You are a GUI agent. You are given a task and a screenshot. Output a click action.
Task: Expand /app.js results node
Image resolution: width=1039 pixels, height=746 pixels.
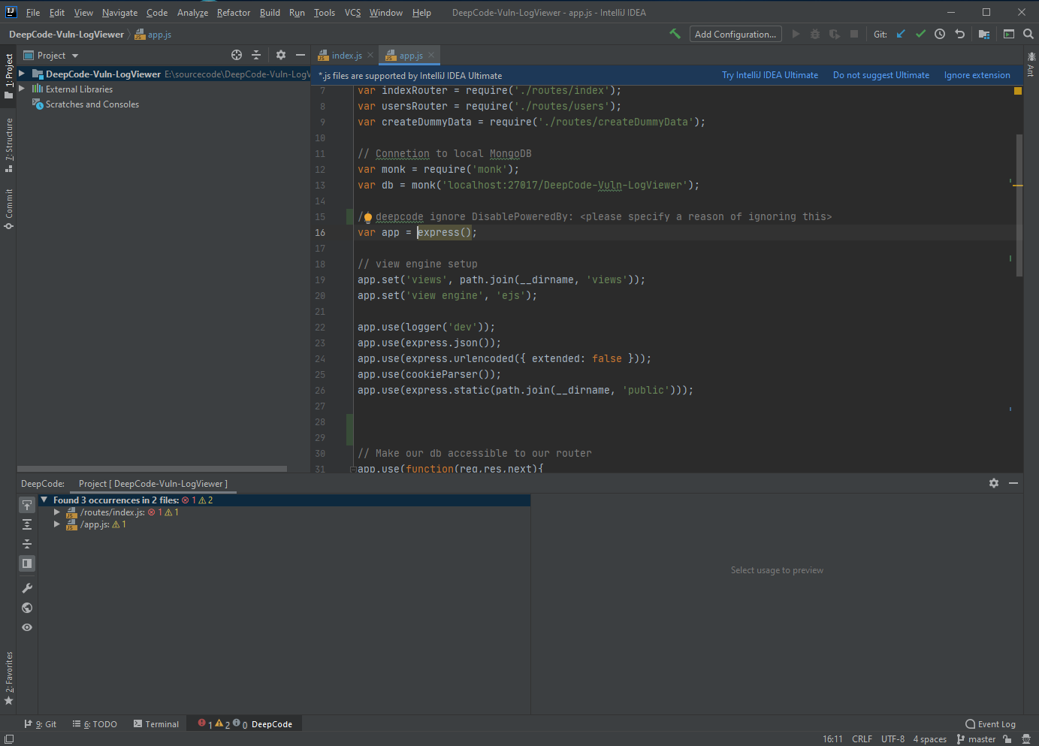[x=56, y=524]
